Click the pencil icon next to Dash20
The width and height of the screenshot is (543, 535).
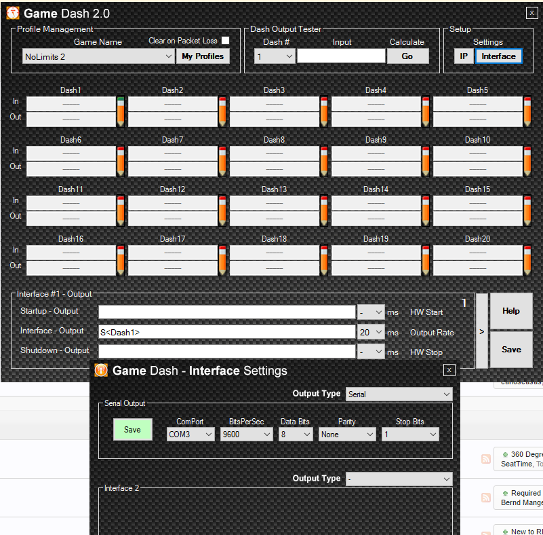click(527, 261)
